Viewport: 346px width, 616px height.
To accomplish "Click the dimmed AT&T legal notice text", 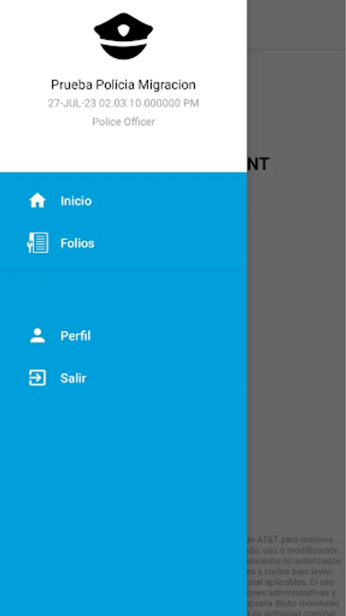I will pyautogui.click(x=292, y=575).
